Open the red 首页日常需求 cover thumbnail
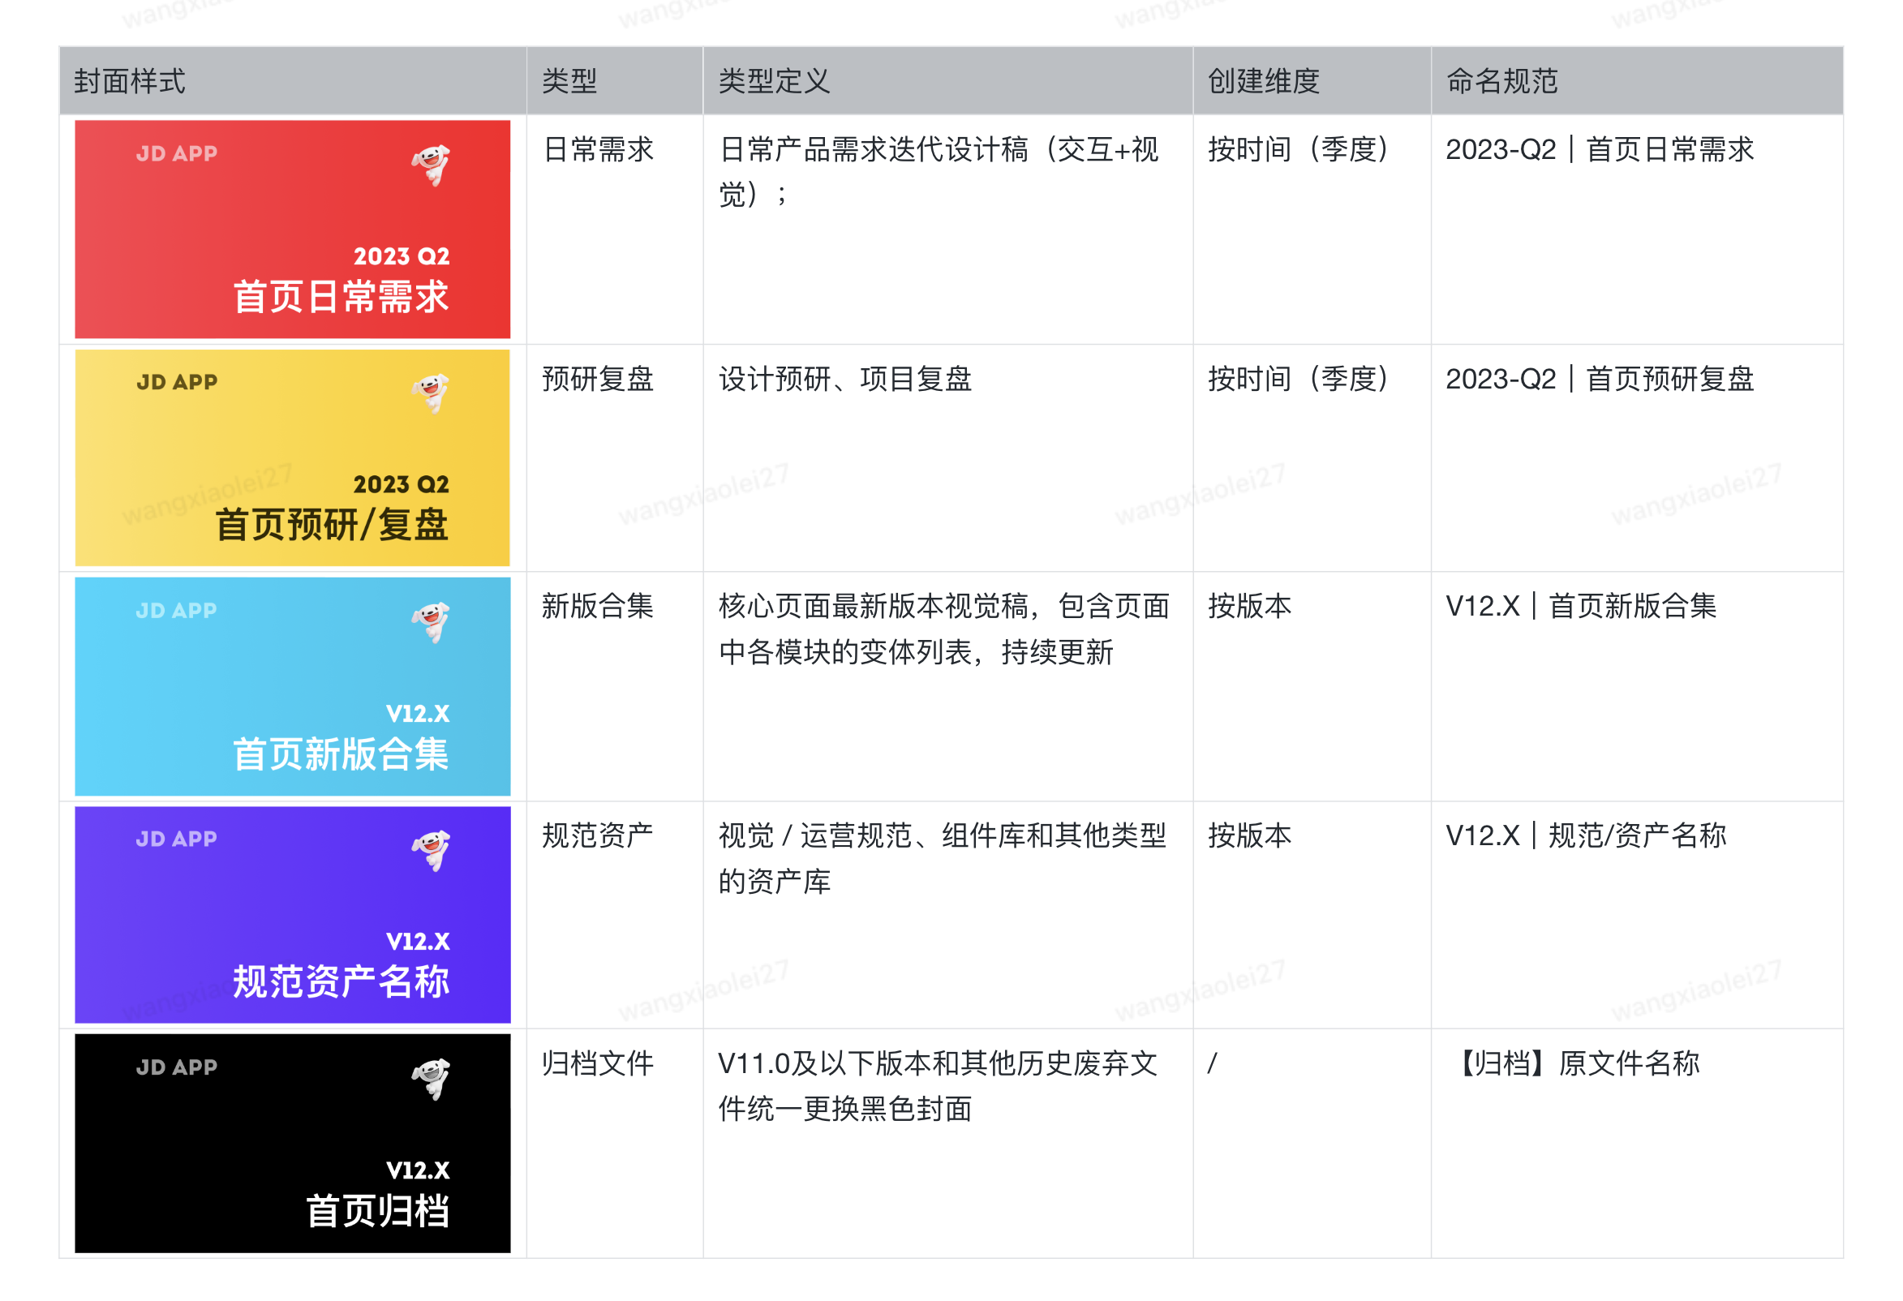 click(x=292, y=230)
